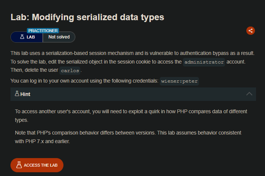Toggle the Hint panel via its label
The image size is (265, 176).
25,95
